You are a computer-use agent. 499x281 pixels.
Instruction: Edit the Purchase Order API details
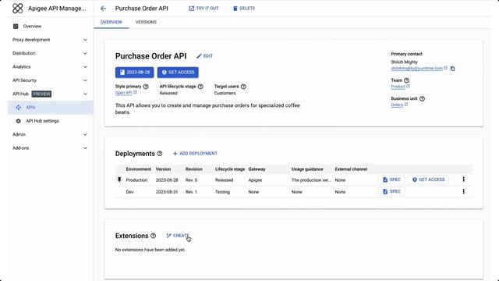click(x=204, y=56)
